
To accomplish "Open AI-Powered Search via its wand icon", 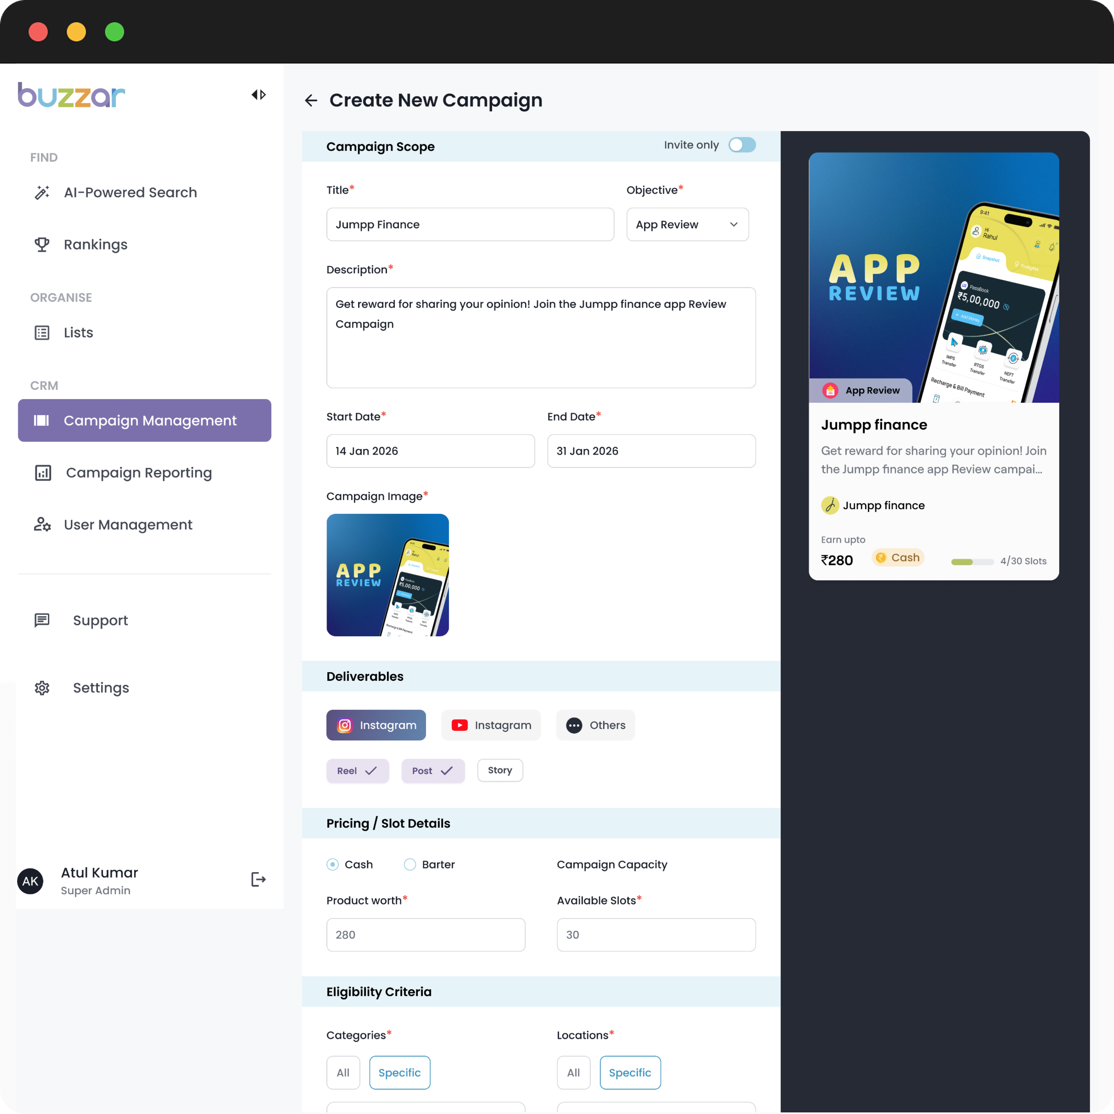I will 42,193.
